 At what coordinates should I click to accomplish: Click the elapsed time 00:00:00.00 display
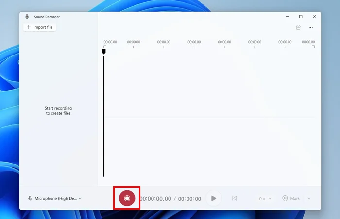click(156, 199)
